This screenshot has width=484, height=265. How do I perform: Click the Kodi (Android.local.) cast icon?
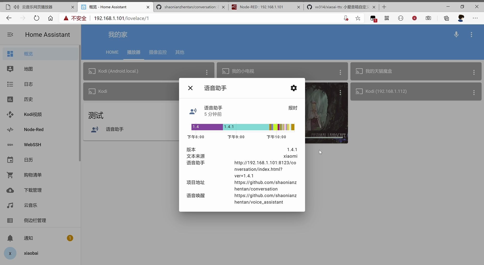click(x=92, y=71)
